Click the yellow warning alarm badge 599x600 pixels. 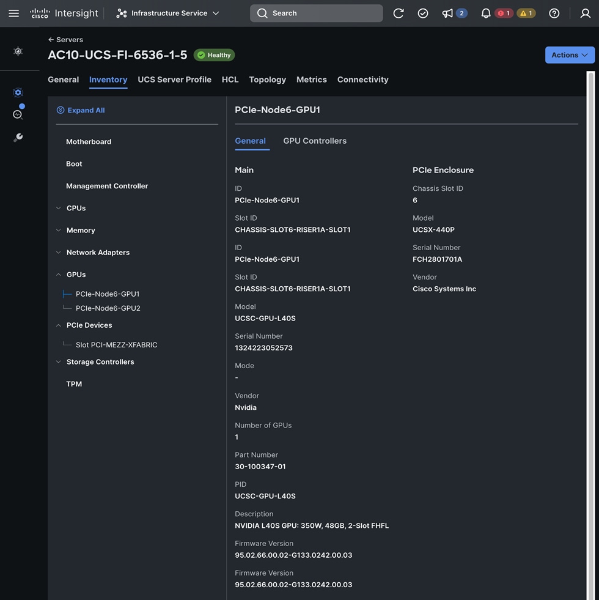(x=526, y=13)
